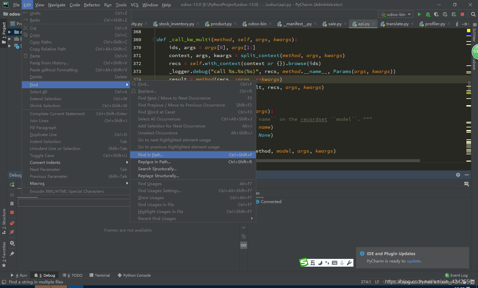This screenshot has height=288, width=478.
Task: Click the 374:1 caret position indicator
Action: point(366,282)
